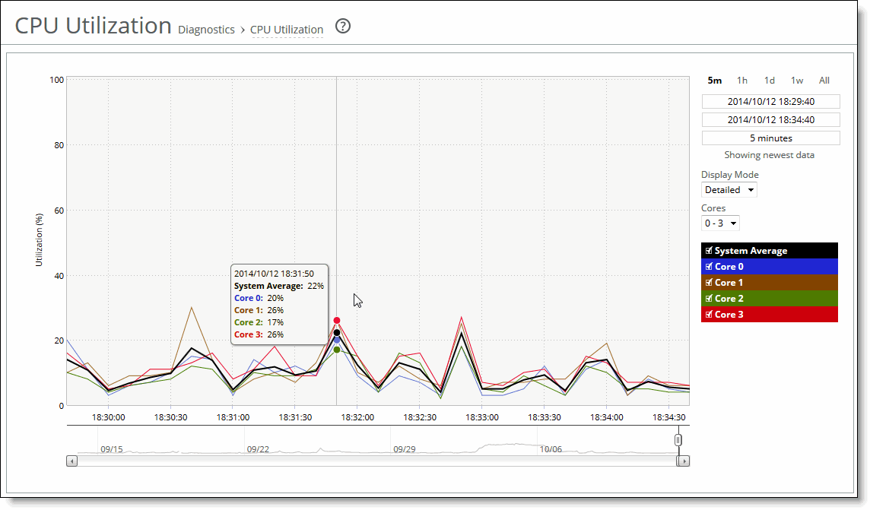The width and height of the screenshot is (870, 510).
Task: Uncheck Core 2 in the legend
Action: coord(709,298)
